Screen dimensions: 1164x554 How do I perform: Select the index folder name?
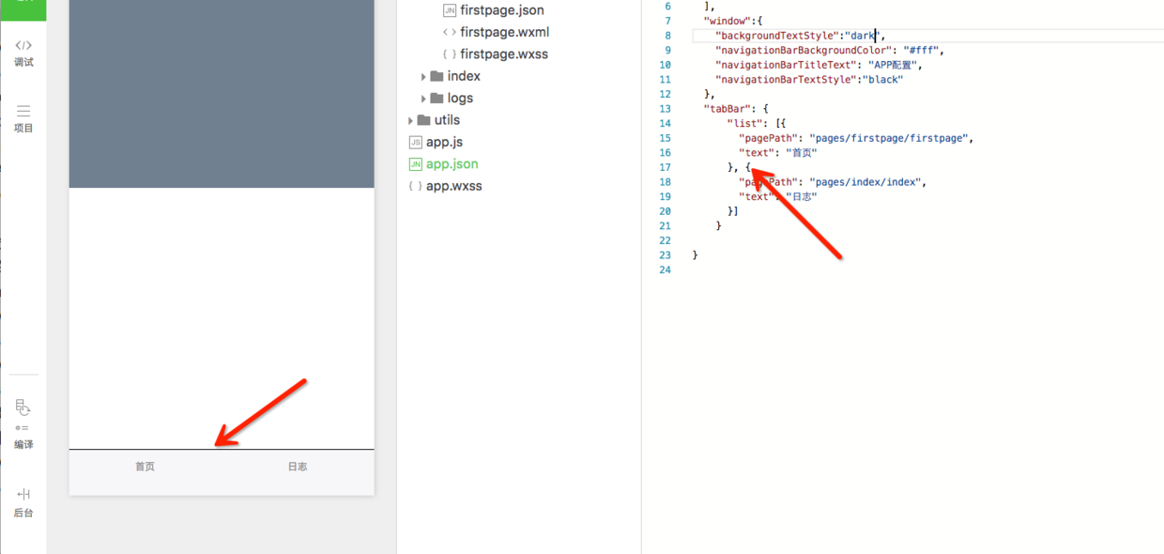464,76
